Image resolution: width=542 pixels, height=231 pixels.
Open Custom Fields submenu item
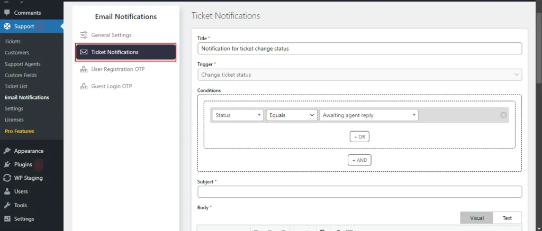coord(21,75)
